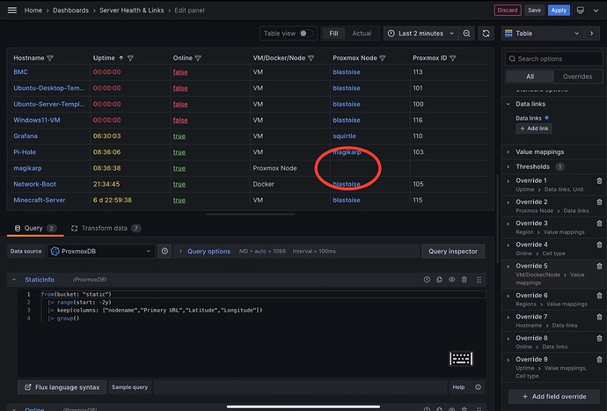
Task: Save the dashboard
Action: [x=534, y=10]
